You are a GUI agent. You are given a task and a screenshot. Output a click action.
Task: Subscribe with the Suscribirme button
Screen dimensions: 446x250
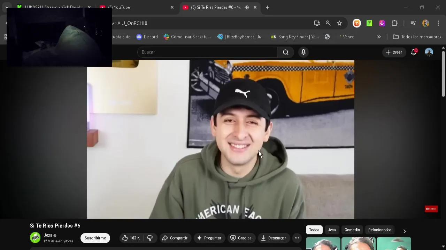95,238
